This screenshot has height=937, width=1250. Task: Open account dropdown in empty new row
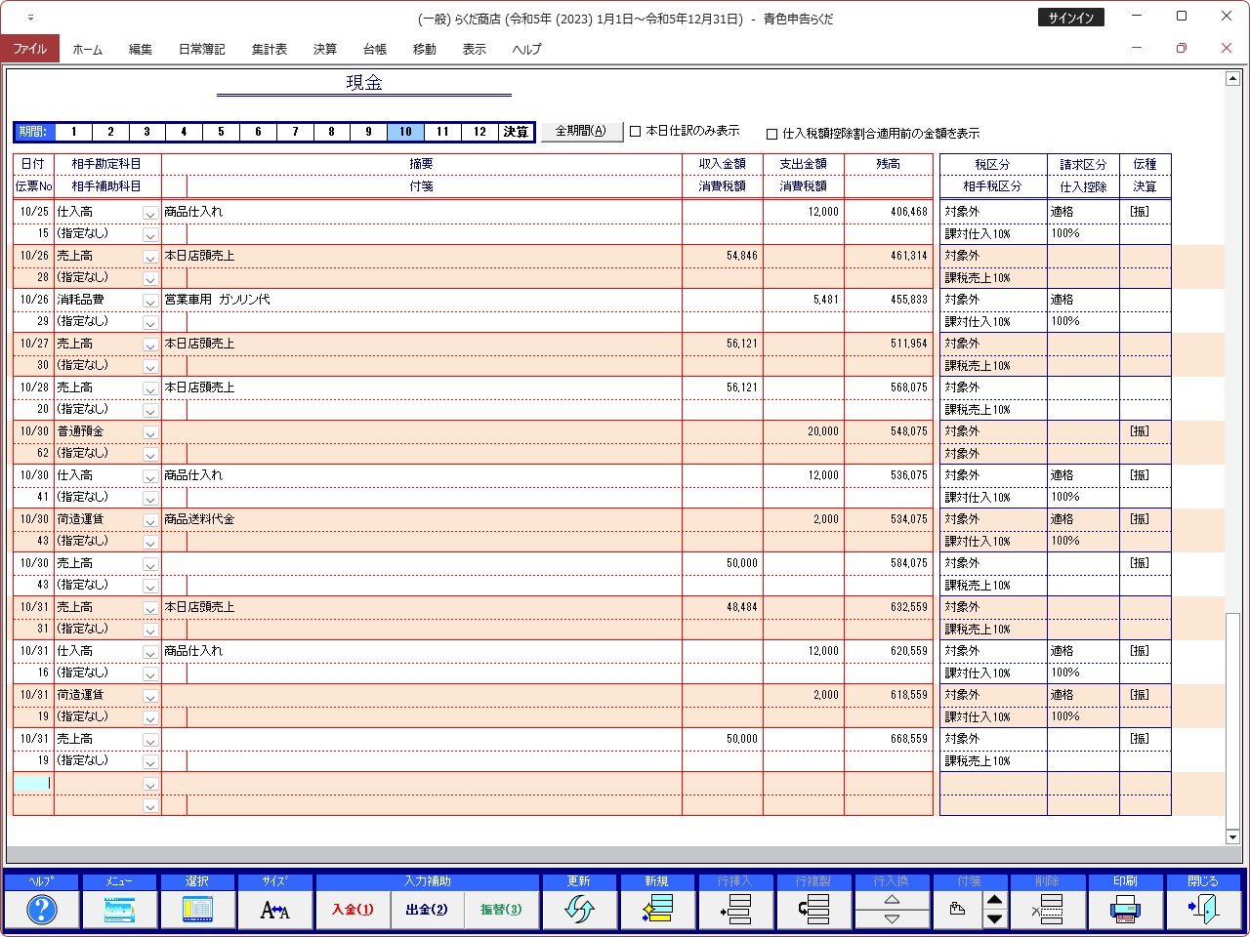click(x=150, y=783)
